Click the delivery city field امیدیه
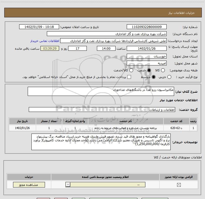Viewport: 205px width, 199px height. pyautogui.click(x=146, y=63)
